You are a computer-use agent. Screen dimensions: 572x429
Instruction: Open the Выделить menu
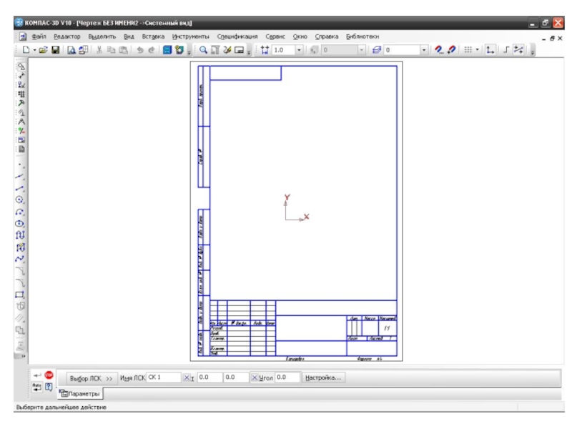point(102,36)
